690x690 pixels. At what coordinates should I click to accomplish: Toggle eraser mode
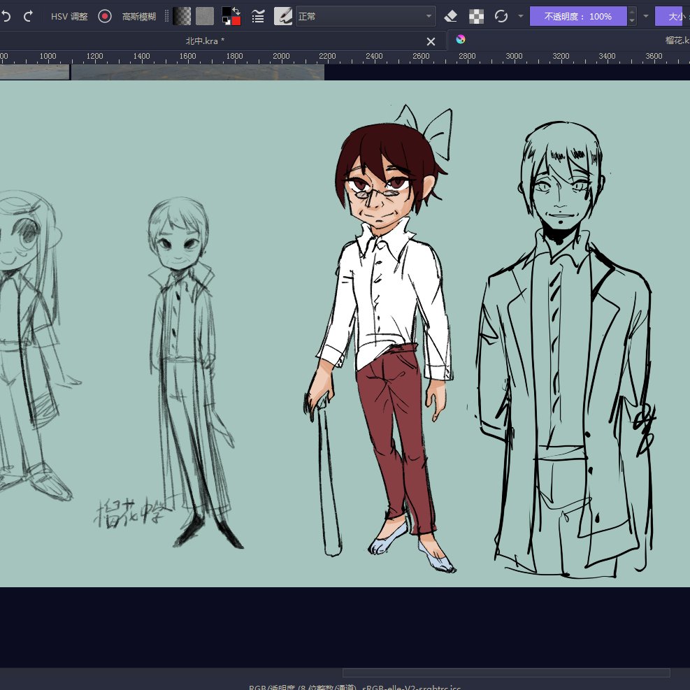click(451, 16)
